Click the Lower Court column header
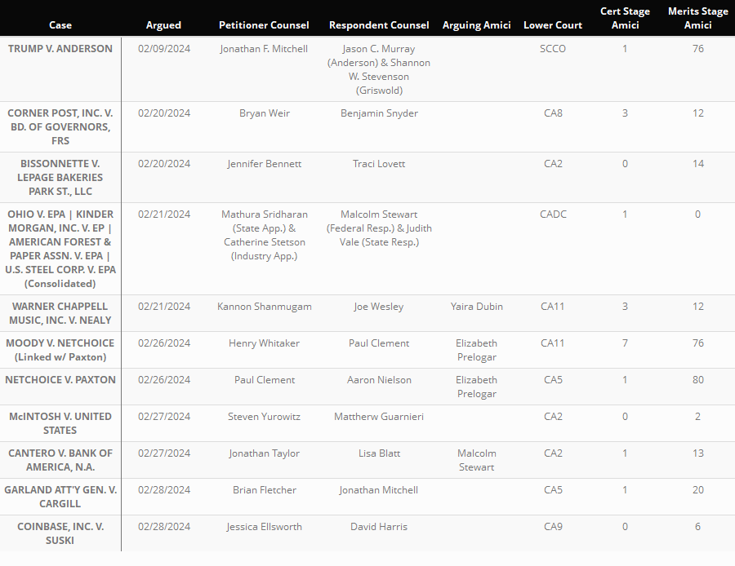The width and height of the screenshot is (735, 566). pos(553,25)
